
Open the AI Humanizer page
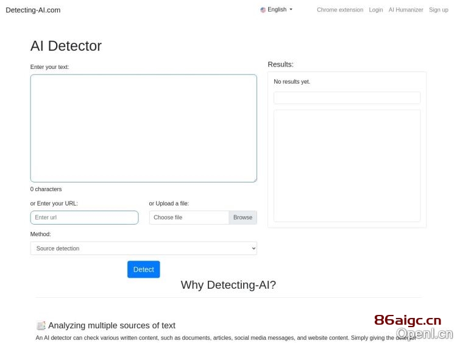[x=406, y=10]
